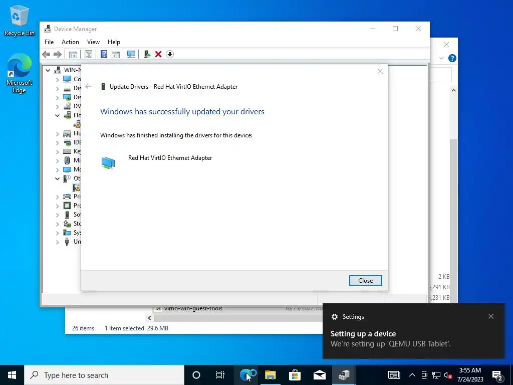
Task: Select the computer root node icon WIN-
Action: [x=57, y=70]
